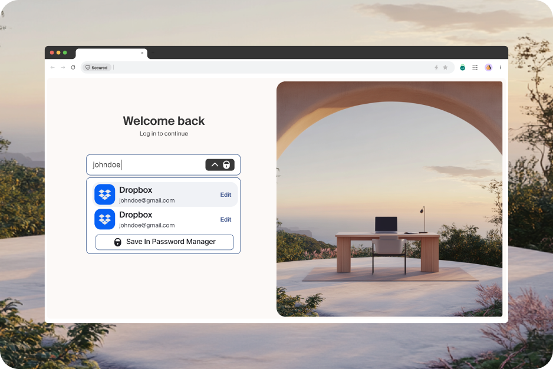The height and width of the screenshot is (369, 553).
Task: Minimize window using yellow traffic light button
Action: [58, 52]
